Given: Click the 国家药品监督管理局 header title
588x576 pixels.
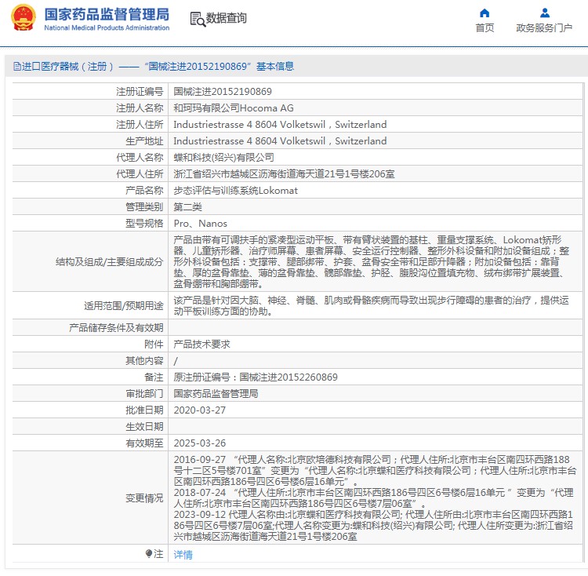Looking at the screenshot, I should tap(107, 14).
